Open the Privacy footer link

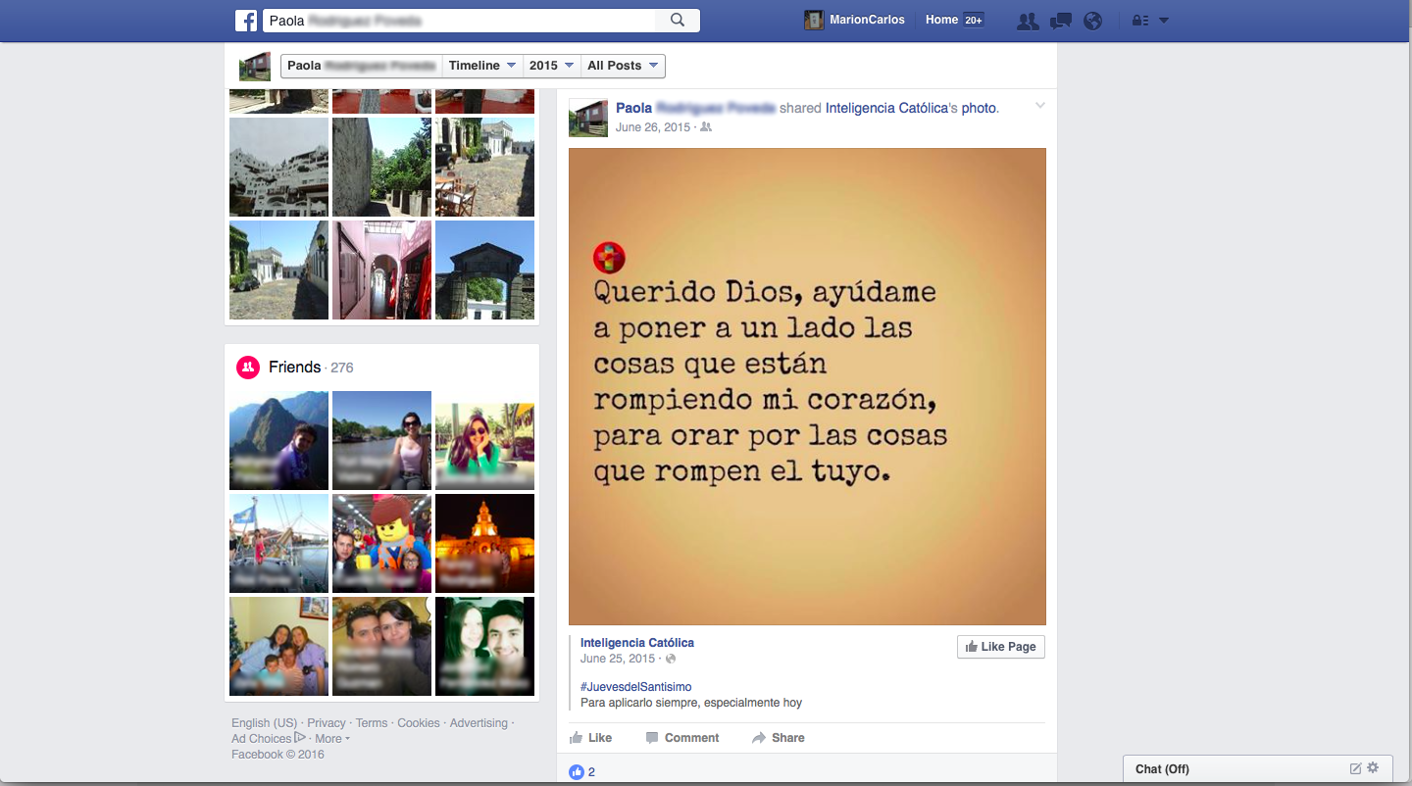pyautogui.click(x=327, y=723)
